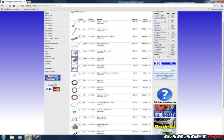Click quantity field for Ventiltätning 8V B201
The image size is (224, 140).
click(x=81, y=36)
